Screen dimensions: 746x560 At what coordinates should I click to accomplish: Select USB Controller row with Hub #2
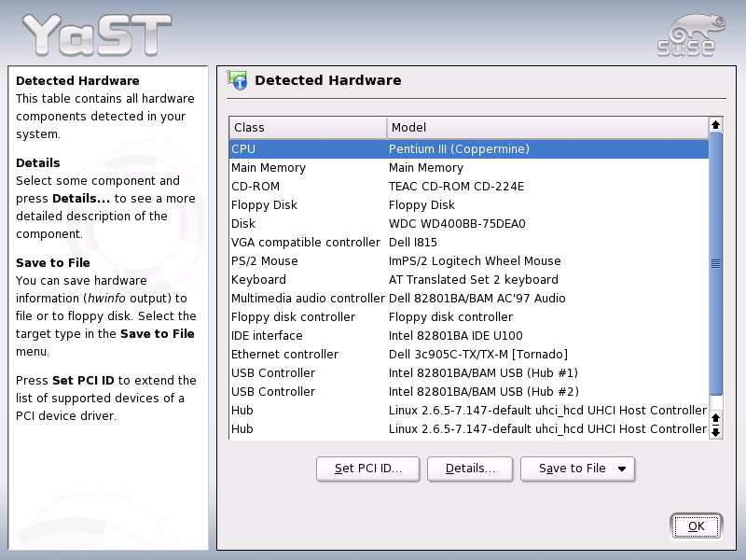[469, 391]
